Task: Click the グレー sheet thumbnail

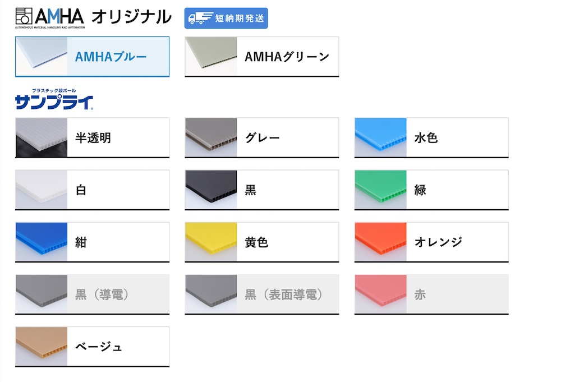Action: click(x=211, y=137)
